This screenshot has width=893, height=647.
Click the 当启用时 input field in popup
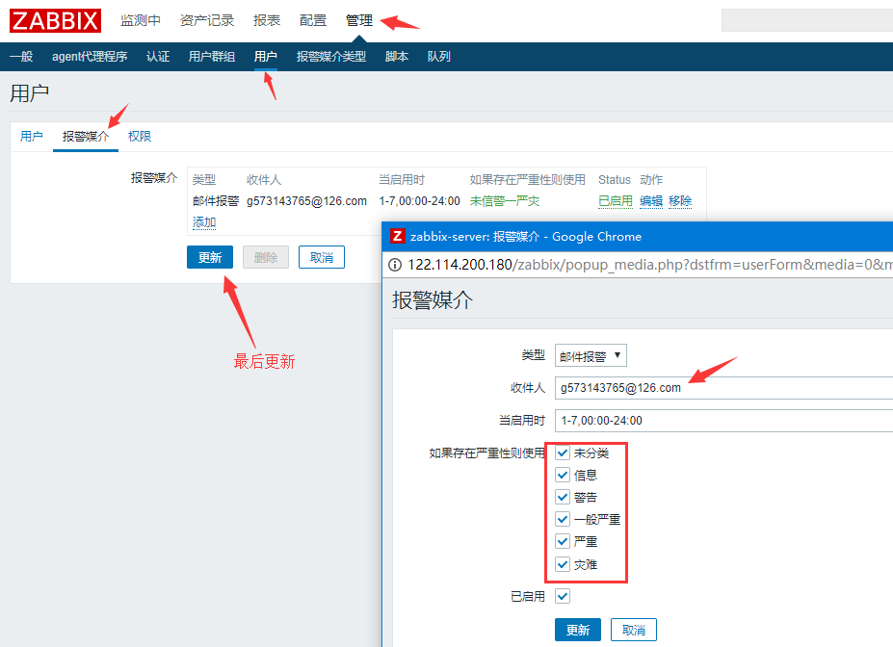723,421
